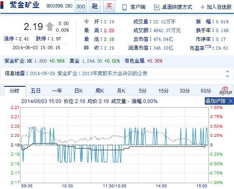Click the 紫金矿业 stock name heading

coord(25,5)
